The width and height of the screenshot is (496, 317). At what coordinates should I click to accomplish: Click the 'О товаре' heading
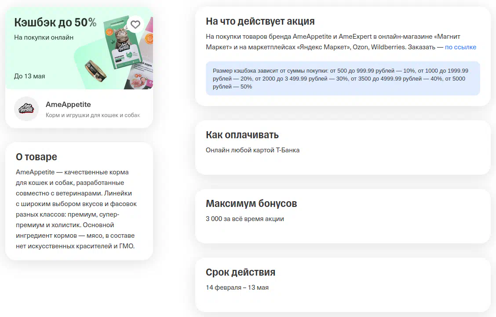pos(36,157)
